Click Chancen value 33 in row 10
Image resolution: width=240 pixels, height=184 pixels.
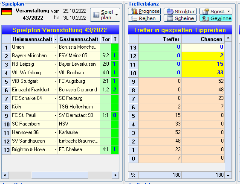(203, 73)
